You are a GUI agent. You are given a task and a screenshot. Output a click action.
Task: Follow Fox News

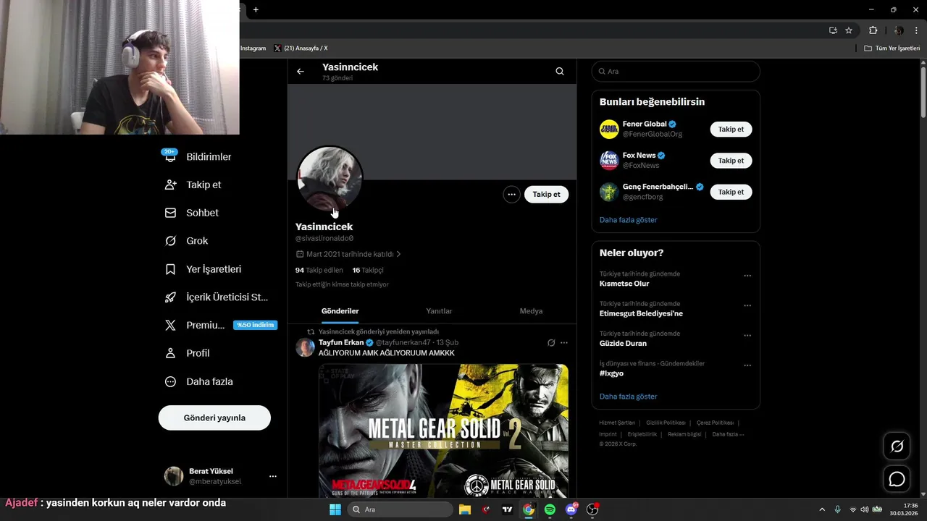click(x=731, y=161)
